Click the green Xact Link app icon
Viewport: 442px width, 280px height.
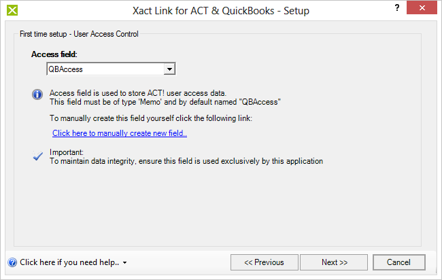click(12, 10)
